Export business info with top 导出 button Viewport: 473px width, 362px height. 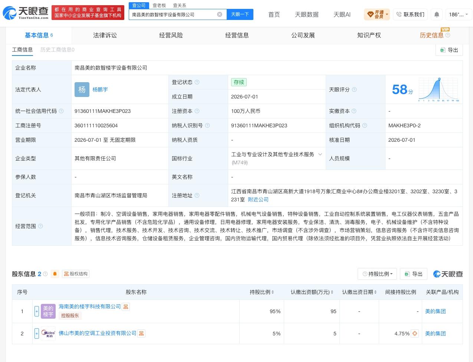coord(449,50)
